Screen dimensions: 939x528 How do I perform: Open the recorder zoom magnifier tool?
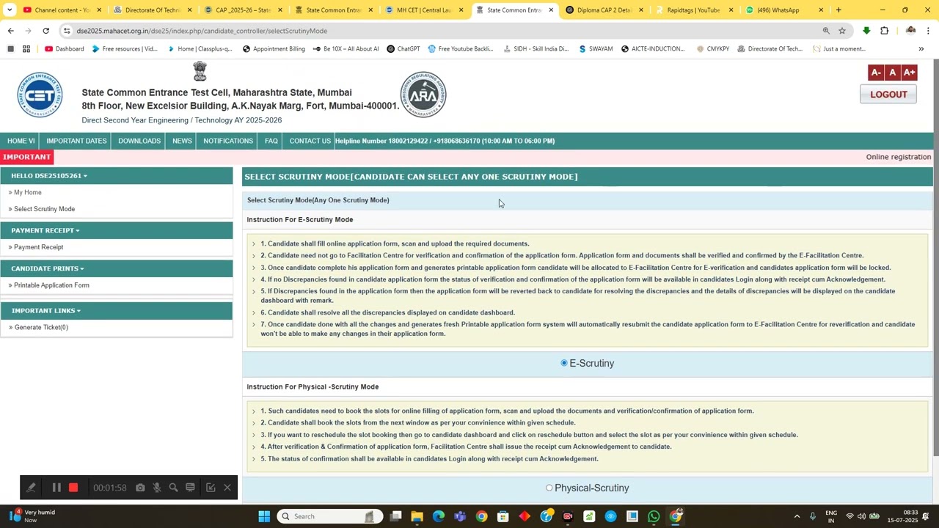[174, 488]
